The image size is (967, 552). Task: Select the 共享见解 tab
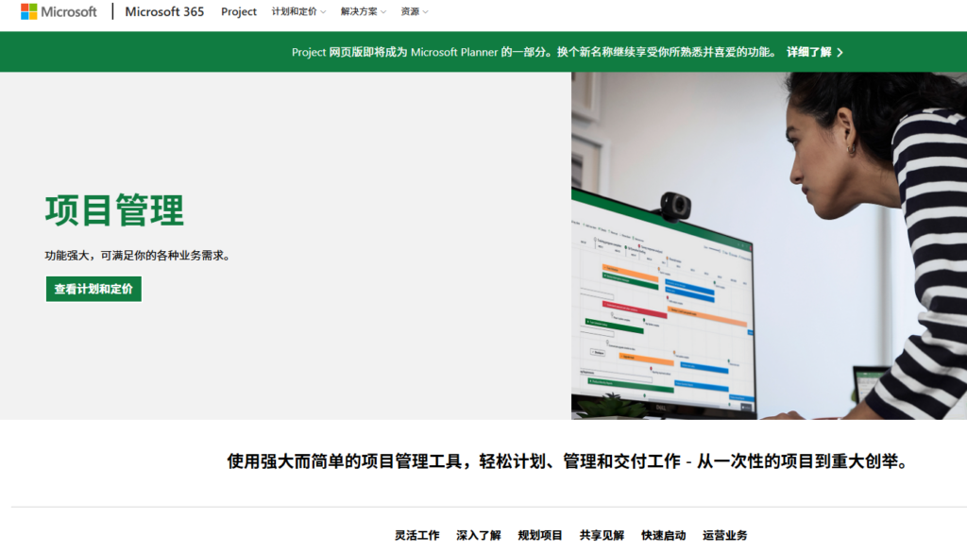(602, 535)
